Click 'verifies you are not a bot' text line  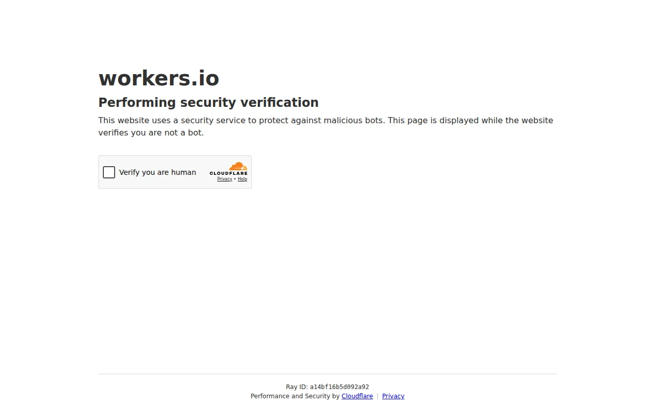(x=151, y=133)
